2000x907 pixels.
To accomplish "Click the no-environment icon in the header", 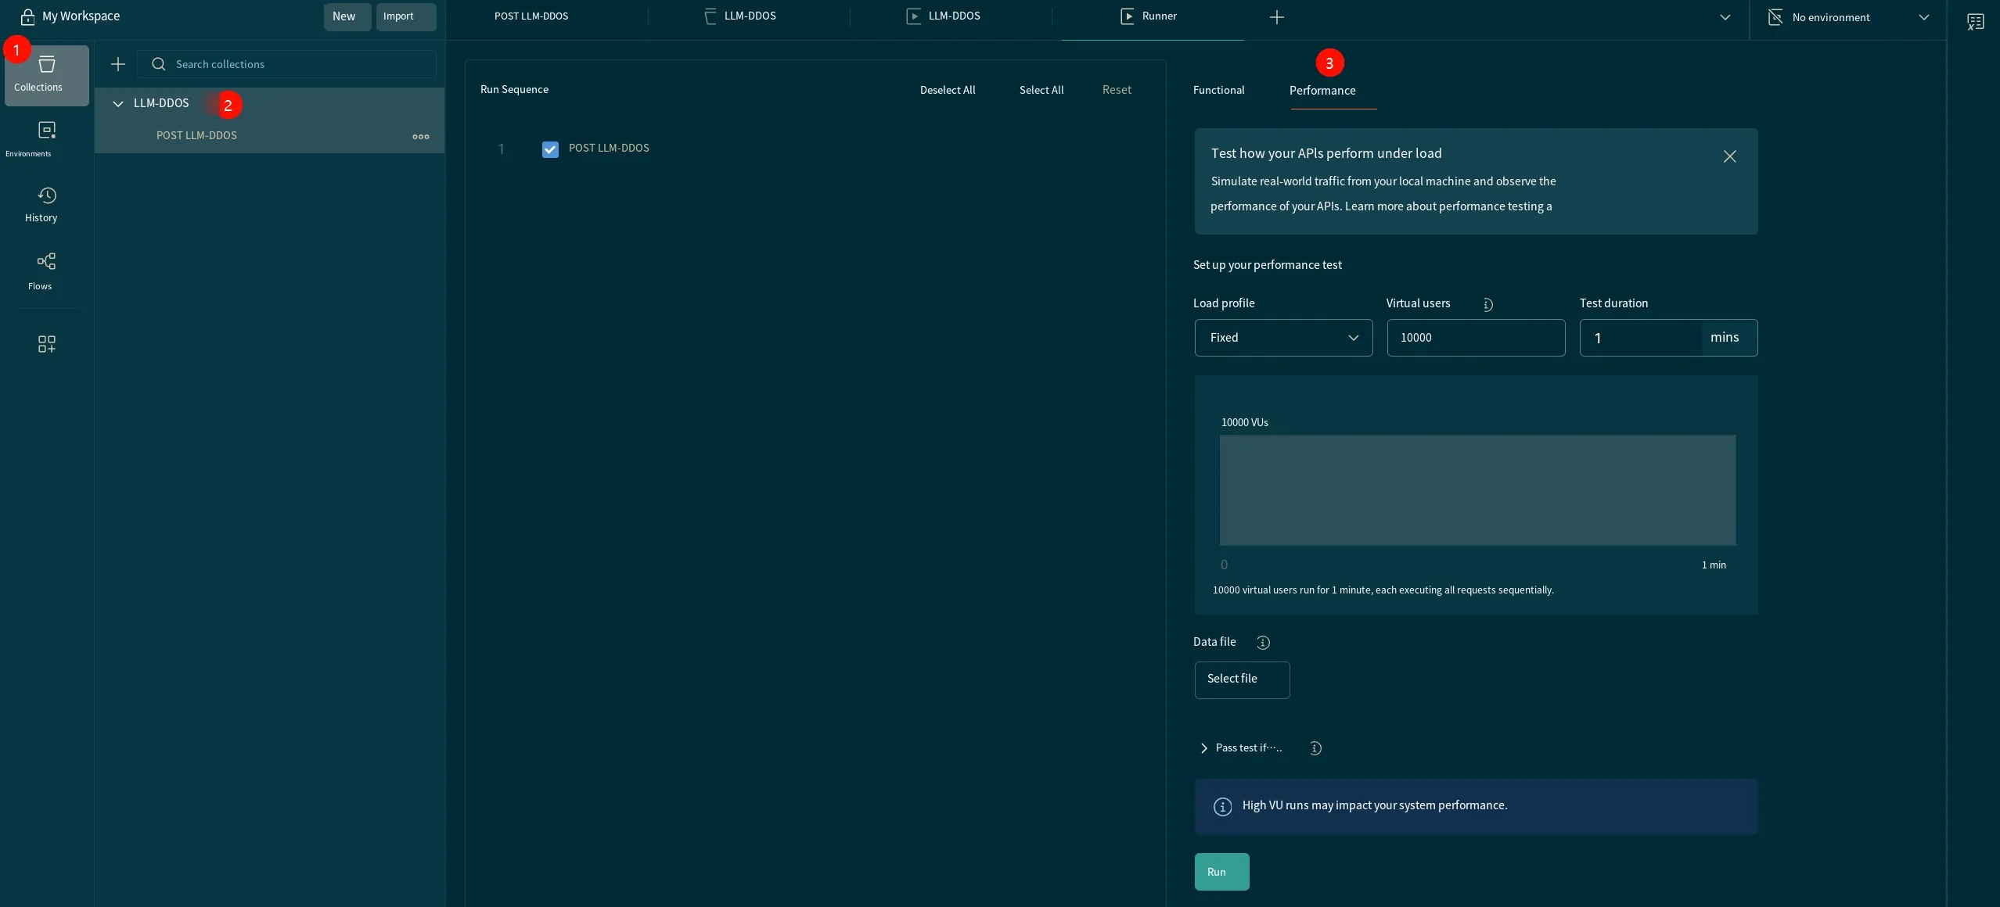I will point(1775,17).
